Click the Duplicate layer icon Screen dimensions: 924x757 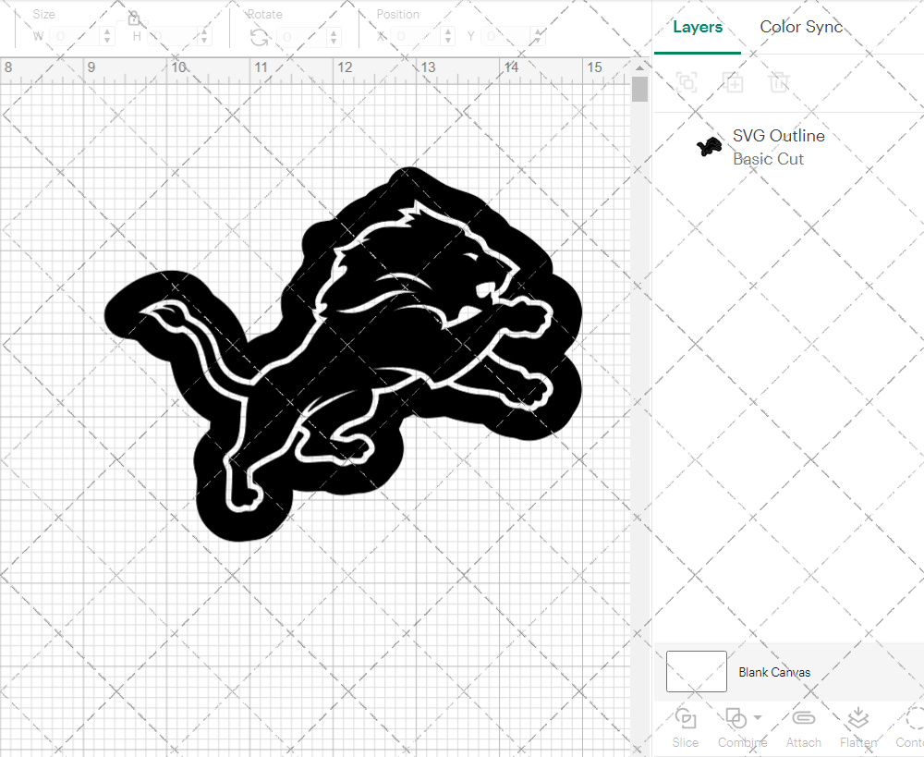click(733, 82)
